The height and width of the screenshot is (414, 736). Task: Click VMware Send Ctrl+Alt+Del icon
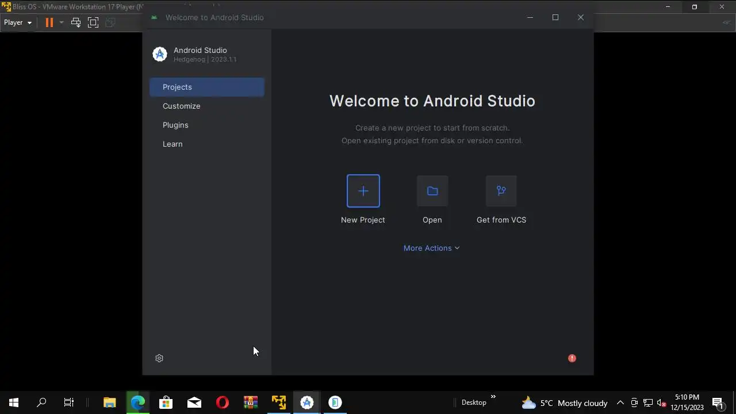click(75, 22)
